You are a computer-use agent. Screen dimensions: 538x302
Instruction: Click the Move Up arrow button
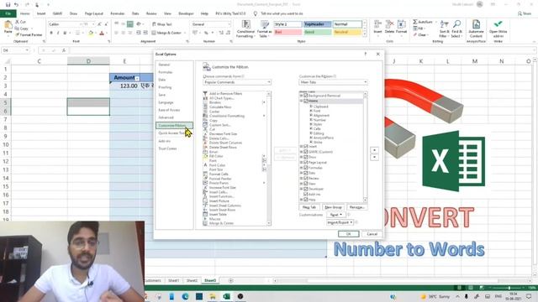pos(374,150)
